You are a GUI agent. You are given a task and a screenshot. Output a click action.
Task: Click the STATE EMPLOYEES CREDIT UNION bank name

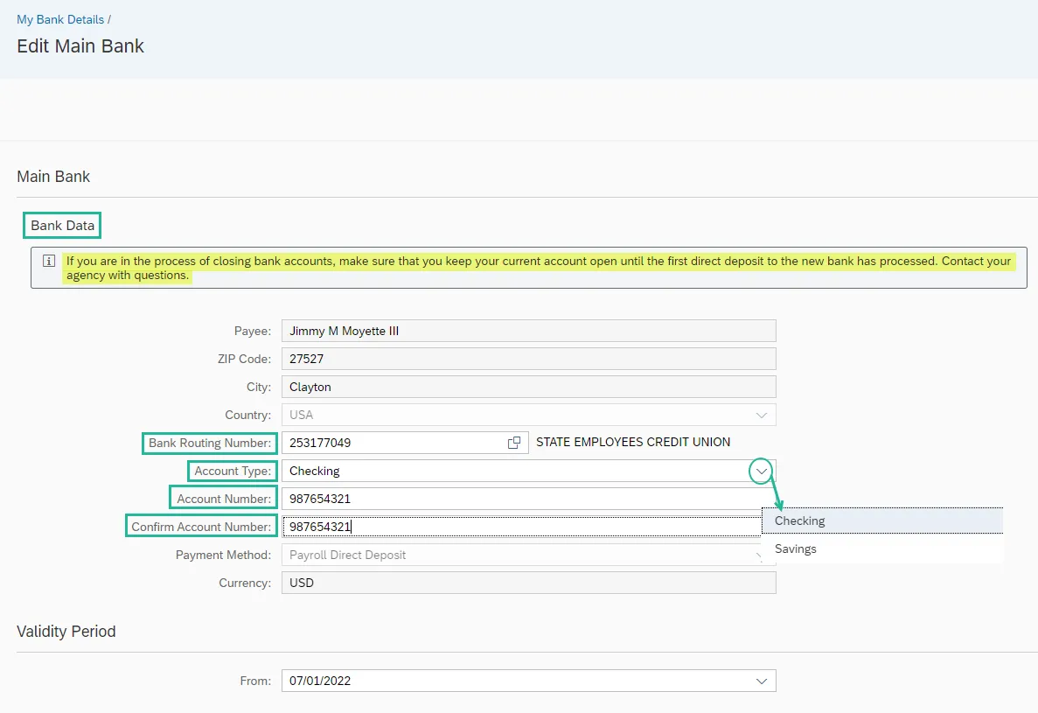tap(633, 442)
